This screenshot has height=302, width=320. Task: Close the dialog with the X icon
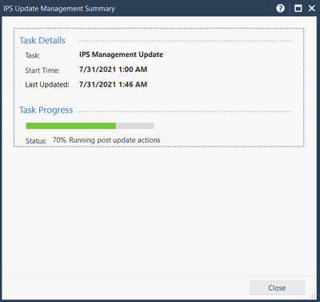(312, 9)
